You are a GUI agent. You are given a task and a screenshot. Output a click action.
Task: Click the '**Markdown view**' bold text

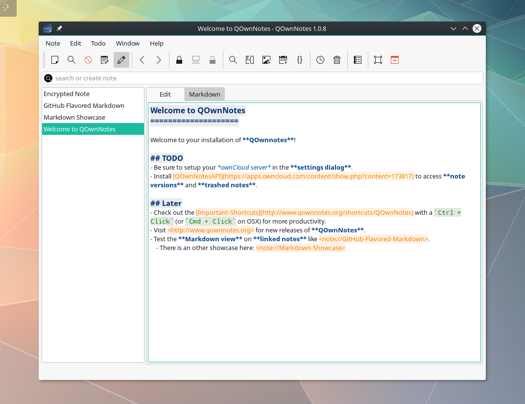click(x=210, y=239)
